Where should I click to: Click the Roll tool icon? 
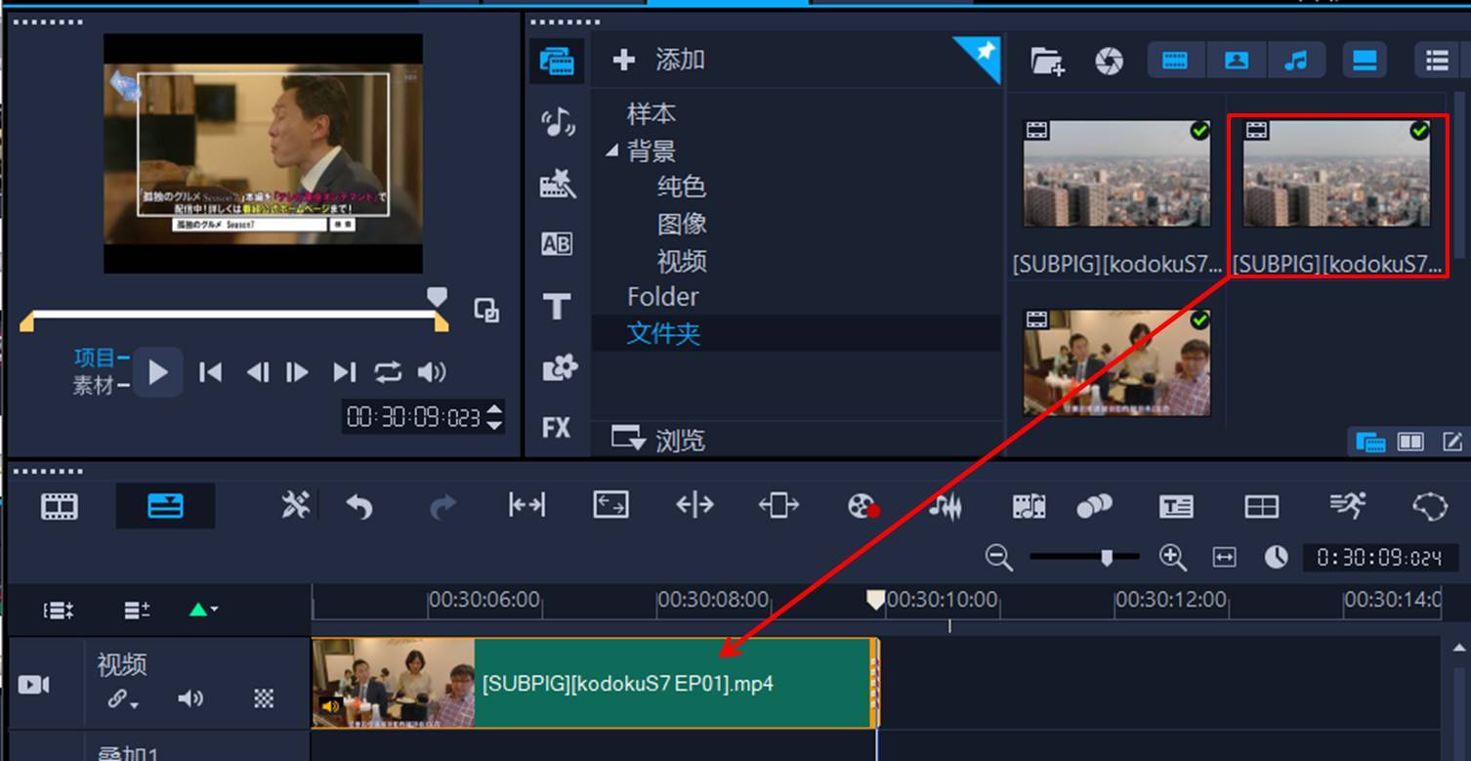(x=694, y=505)
